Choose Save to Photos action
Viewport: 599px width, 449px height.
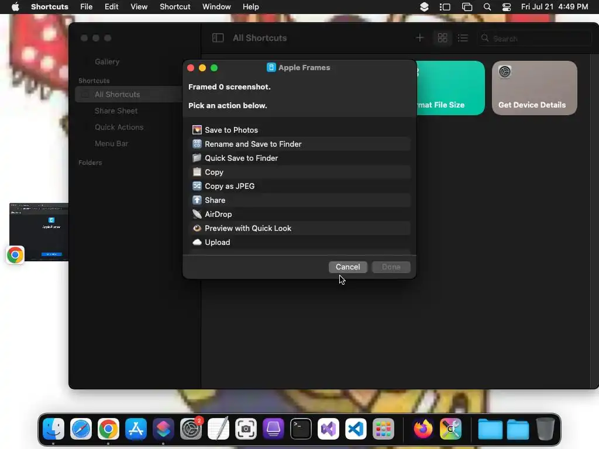coord(299,130)
